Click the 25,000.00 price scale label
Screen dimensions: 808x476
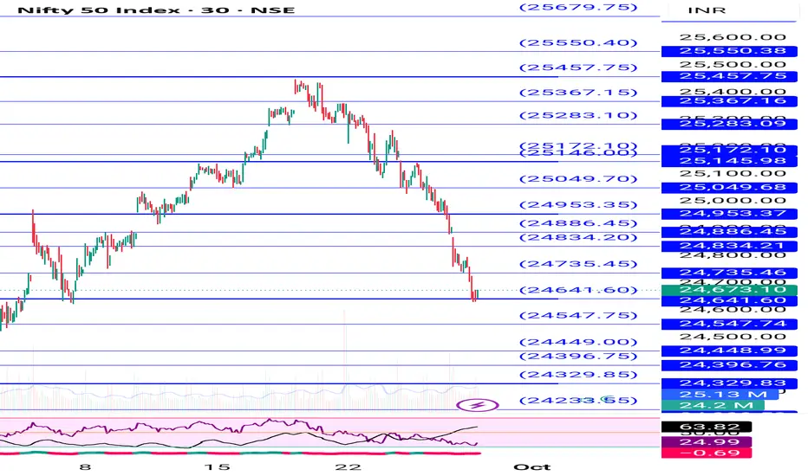tap(733, 201)
